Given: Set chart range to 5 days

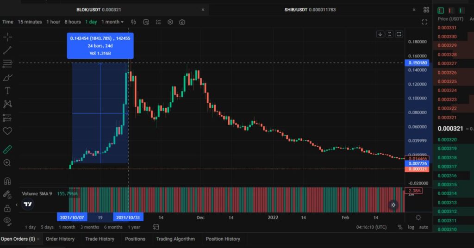Looking at the screenshot, I should (x=47, y=227).
